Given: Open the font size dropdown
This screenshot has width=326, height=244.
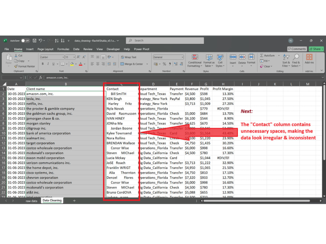Looking at the screenshot, I should point(74,57).
